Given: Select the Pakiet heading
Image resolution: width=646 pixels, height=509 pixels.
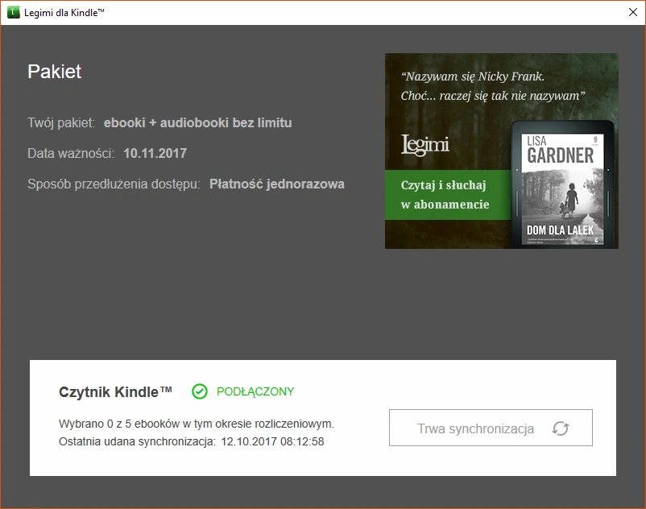Looking at the screenshot, I should [55, 72].
